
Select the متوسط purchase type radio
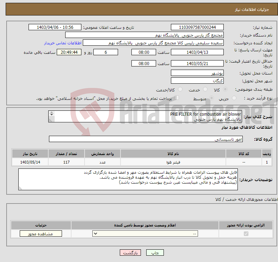pos(211,98)
